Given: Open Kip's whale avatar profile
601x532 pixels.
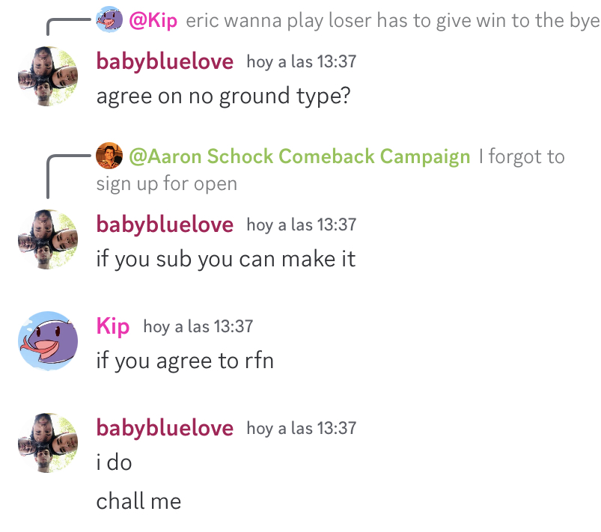Looking at the screenshot, I should [48, 340].
